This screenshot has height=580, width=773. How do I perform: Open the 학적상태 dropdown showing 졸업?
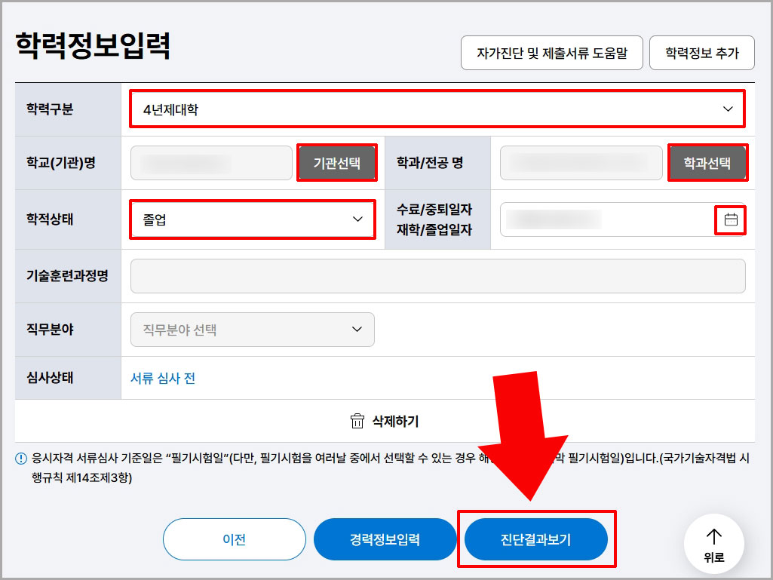tap(253, 219)
